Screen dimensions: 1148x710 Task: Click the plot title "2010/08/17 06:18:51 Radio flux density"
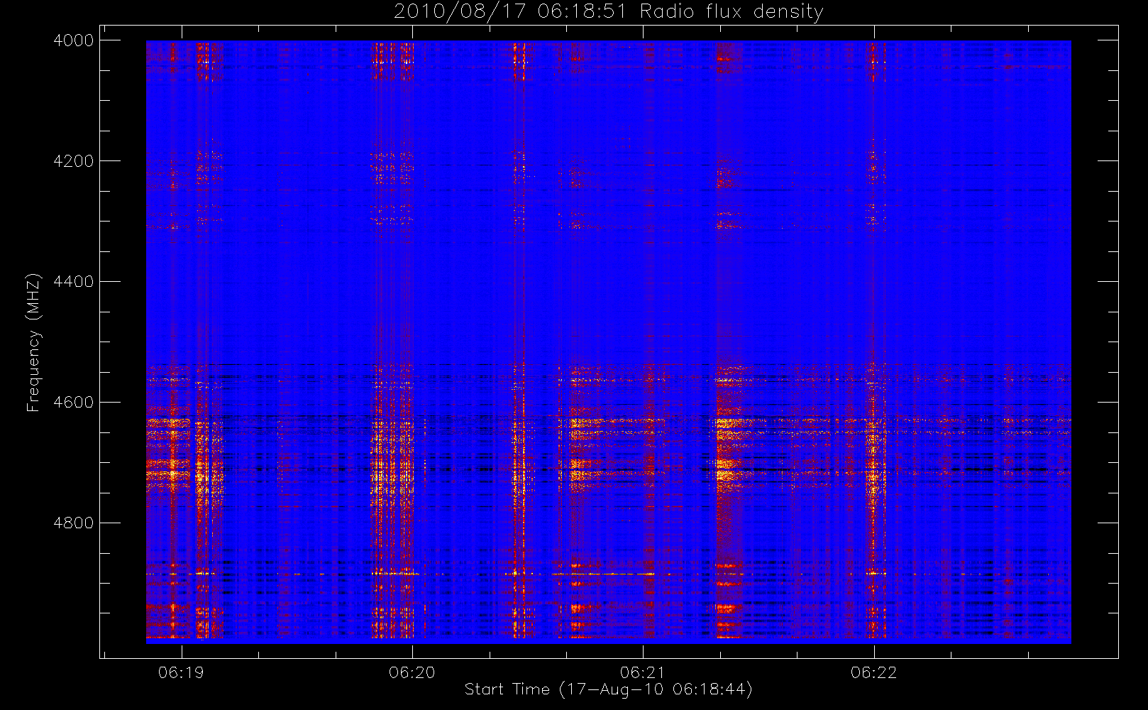click(x=608, y=12)
